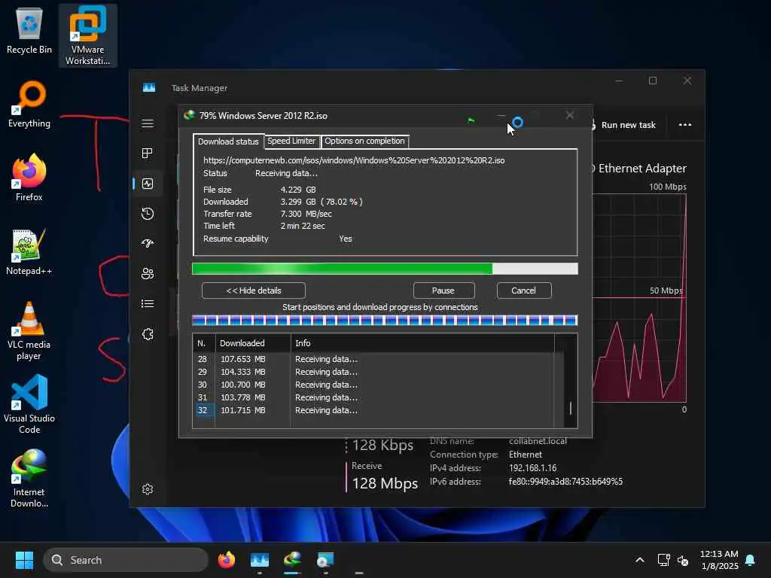The height and width of the screenshot is (578, 771).
Task: Select the Notepad++ desktop shortcut
Action: [x=29, y=252]
